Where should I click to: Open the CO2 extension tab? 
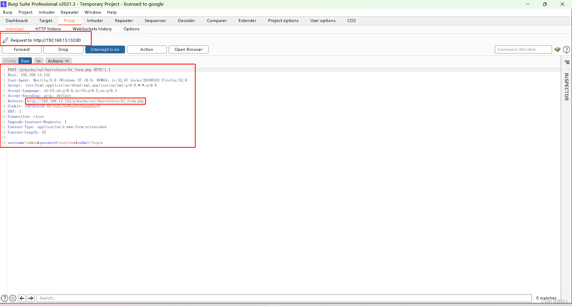(352, 21)
